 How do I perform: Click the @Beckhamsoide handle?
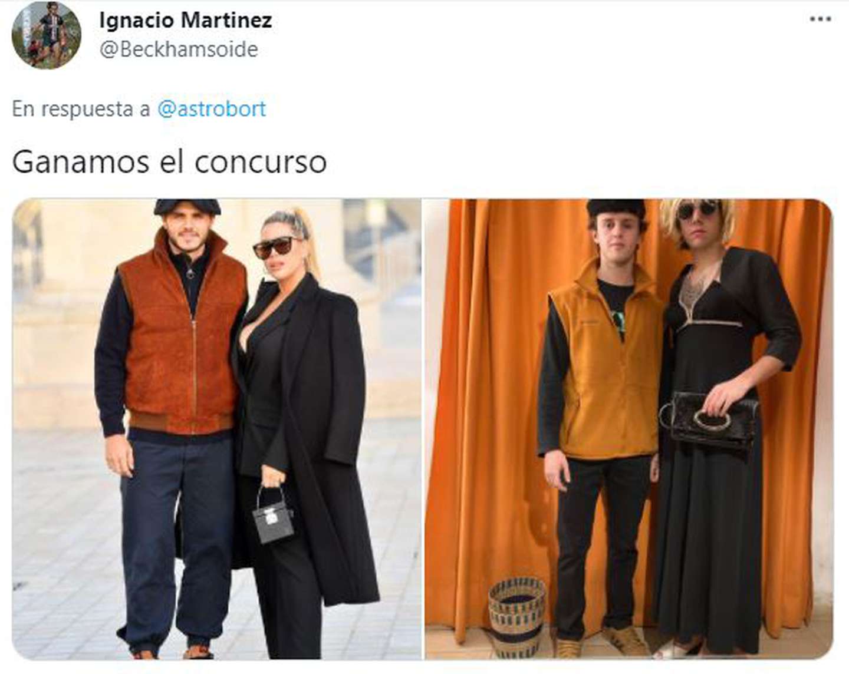[x=179, y=49]
